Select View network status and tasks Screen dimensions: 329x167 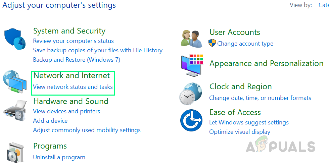tap(73, 87)
